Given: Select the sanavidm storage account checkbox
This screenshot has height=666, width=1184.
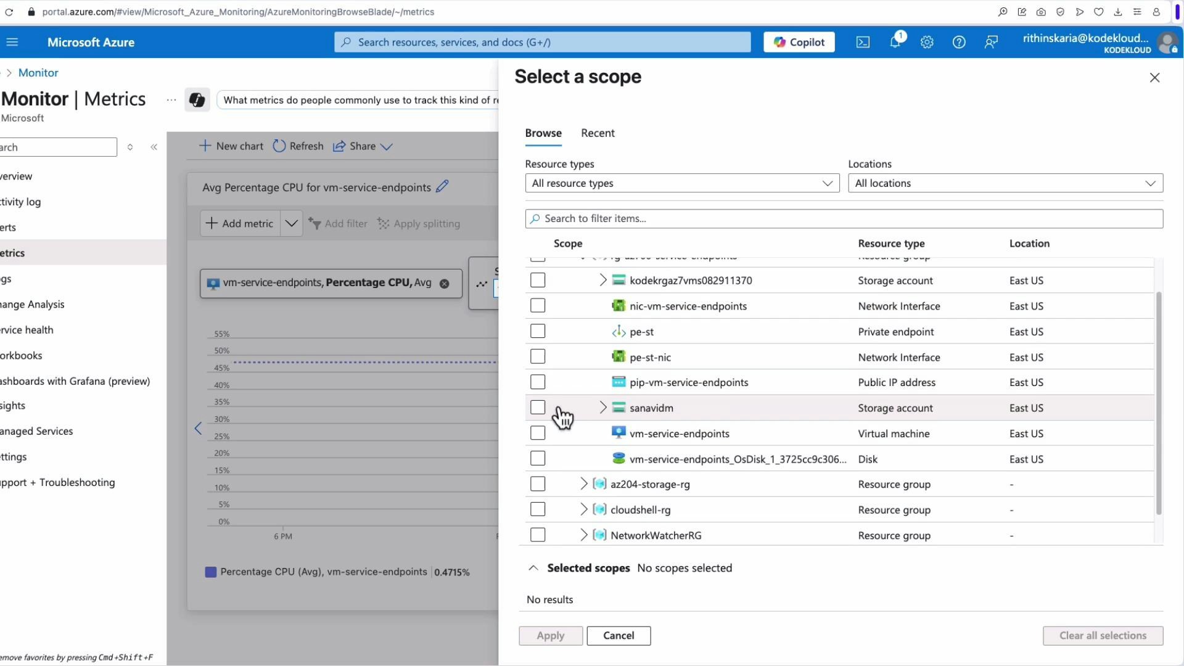Looking at the screenshot, I should pos(537,407).
